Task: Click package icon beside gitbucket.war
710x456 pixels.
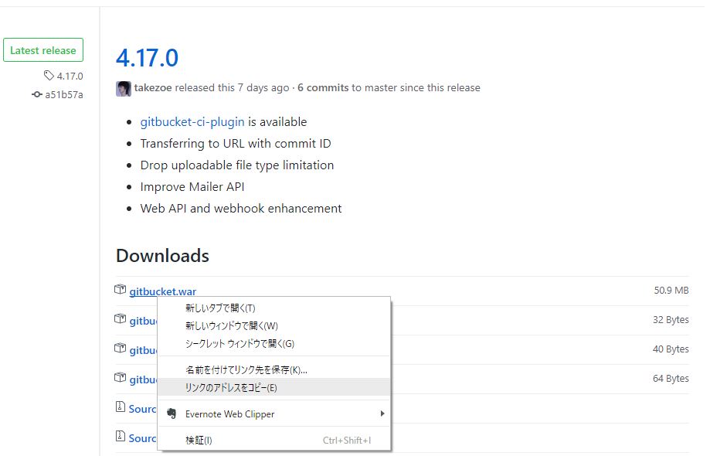Action: click(120, 289)
